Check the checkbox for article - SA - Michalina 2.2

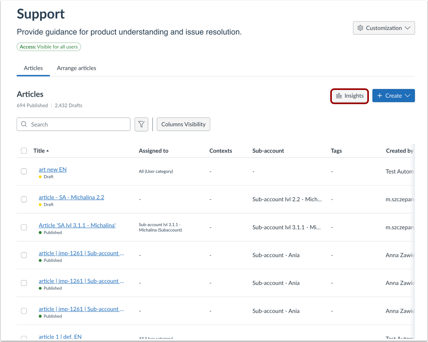point(24,199)
